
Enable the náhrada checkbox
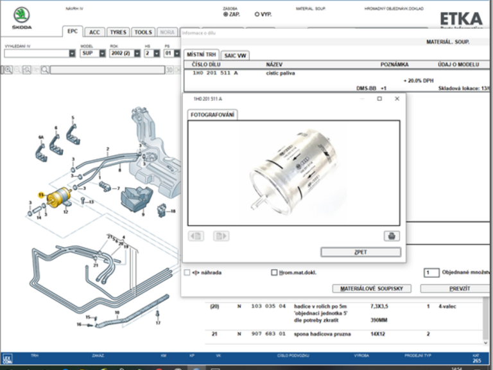click(x=187, y=272)
